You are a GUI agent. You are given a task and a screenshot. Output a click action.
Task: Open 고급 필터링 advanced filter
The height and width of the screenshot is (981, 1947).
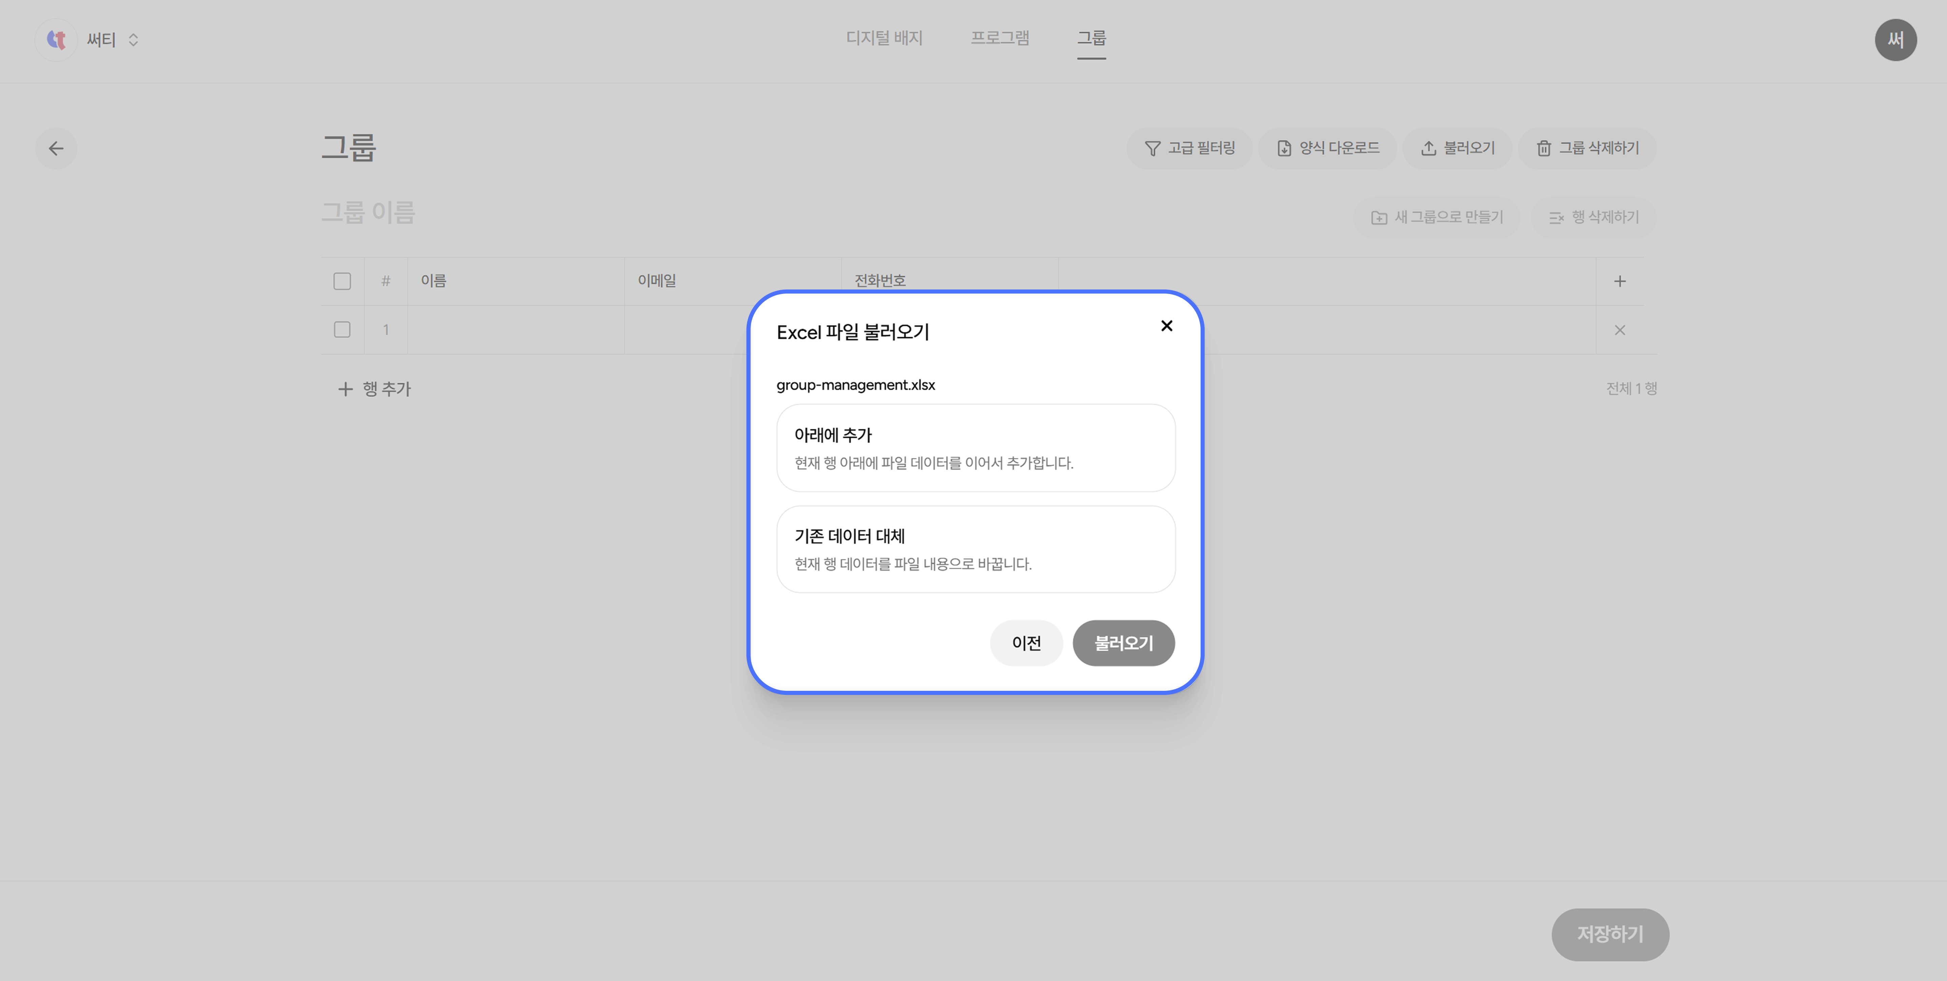pos(1190,148)
